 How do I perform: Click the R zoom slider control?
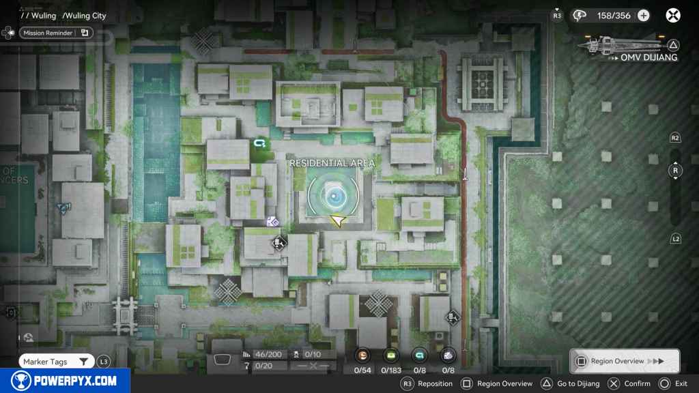675,171
